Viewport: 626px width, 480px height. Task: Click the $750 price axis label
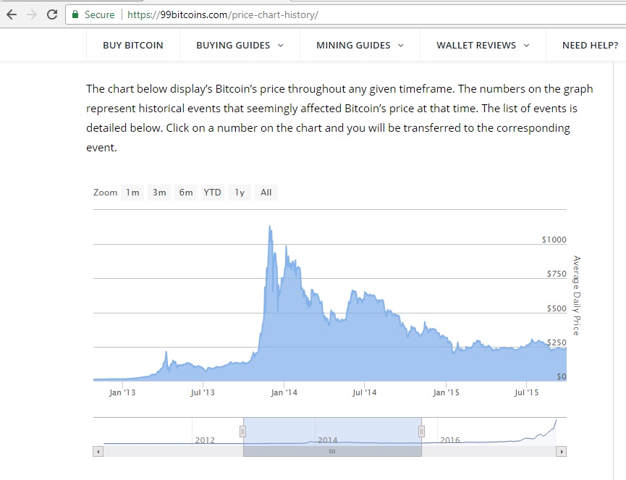(557, 274)
